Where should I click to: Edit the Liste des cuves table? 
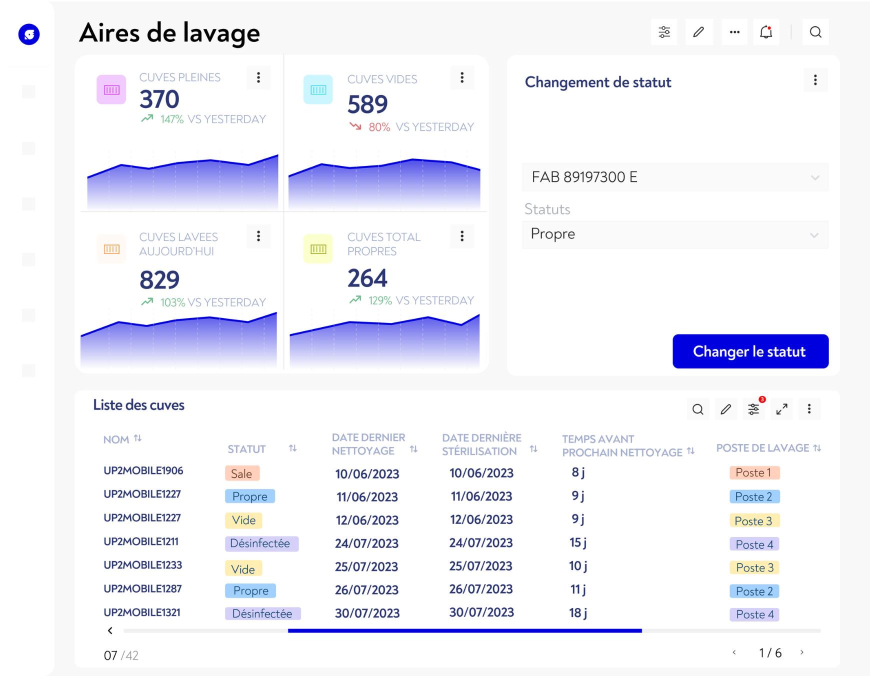725,409
